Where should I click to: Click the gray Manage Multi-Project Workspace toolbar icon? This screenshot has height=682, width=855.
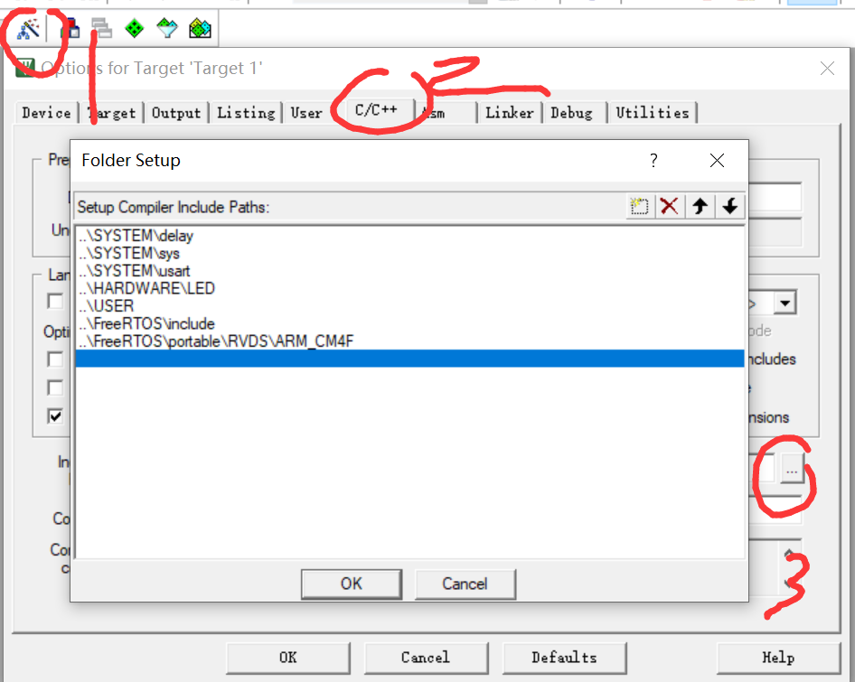[x=101, y=28]
